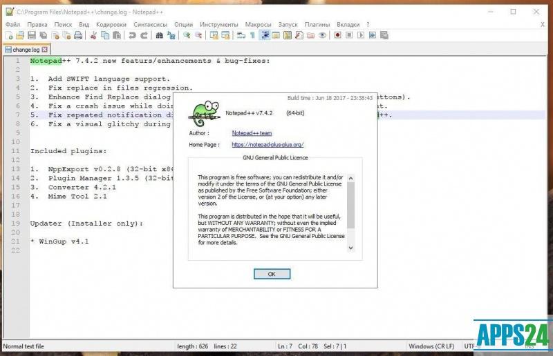Viewport: 553px width, 356px height.
Task: Open the Файл menu
Action: click(x=12, y=24)
